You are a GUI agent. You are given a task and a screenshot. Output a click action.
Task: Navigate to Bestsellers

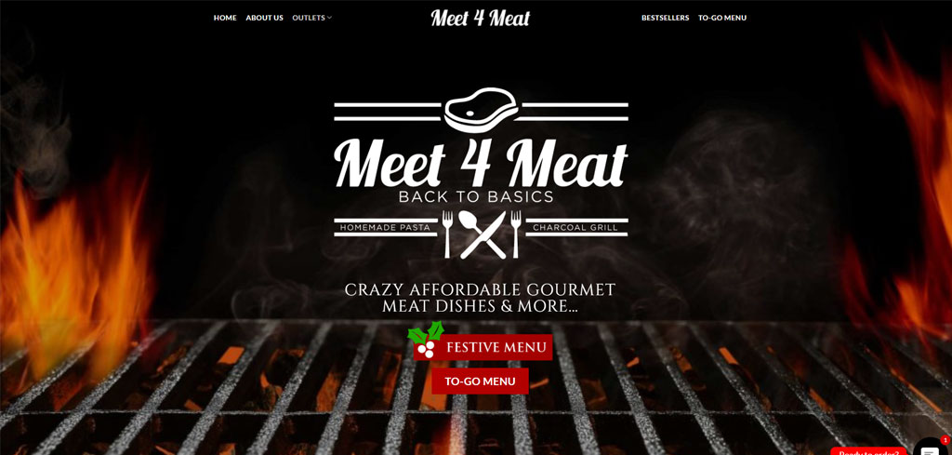[666, 18]
